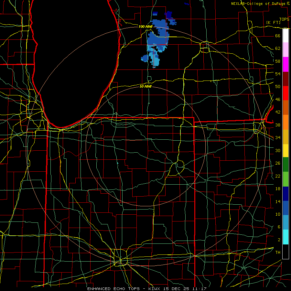Click the white swatch in the tops legend
Image resolution: width=291 pixels, height=291 pixels.
[286, 36]
